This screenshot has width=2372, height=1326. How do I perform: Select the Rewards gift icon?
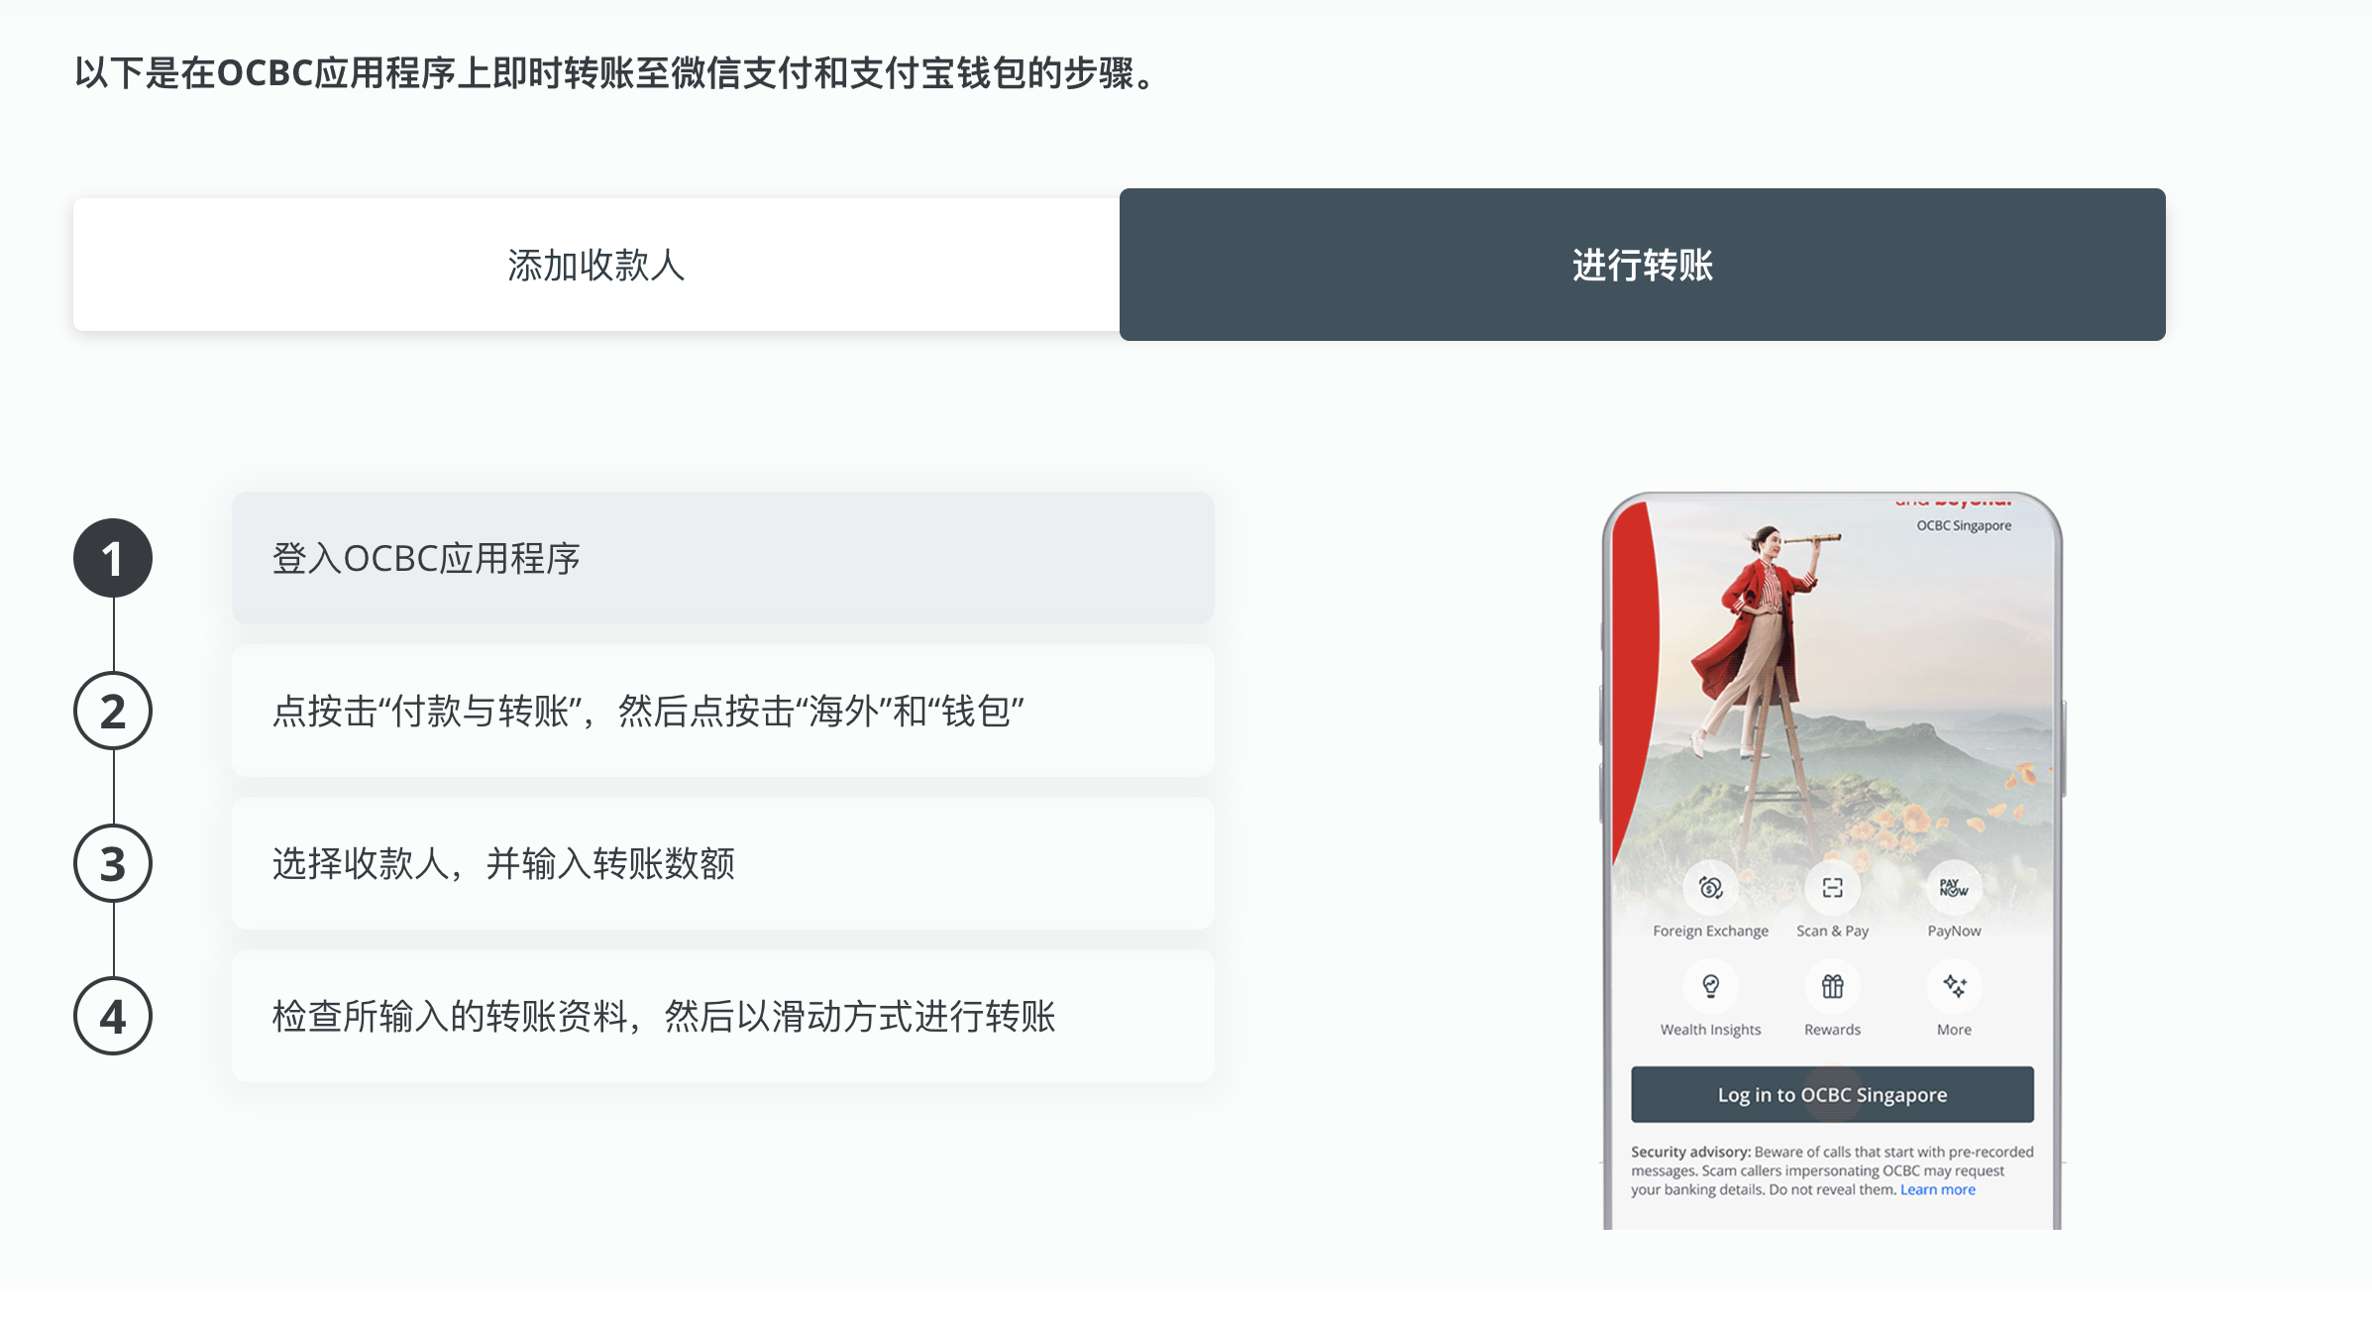[1832, 988]
